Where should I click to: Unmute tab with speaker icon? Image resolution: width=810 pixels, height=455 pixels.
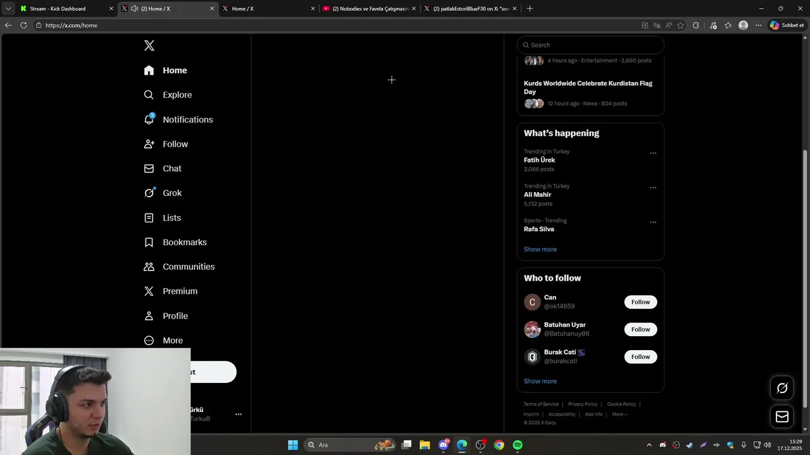pos(134,9)
